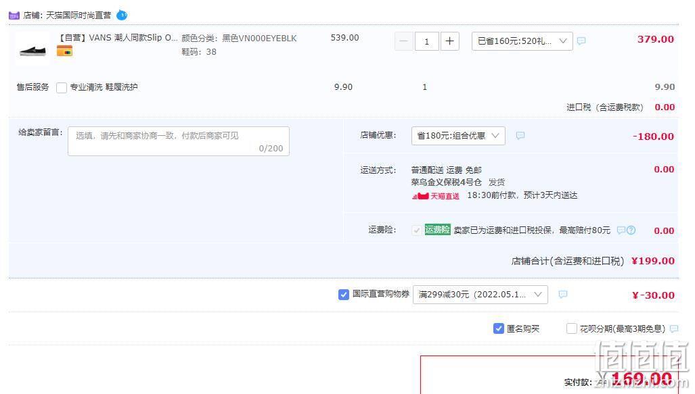
Task: Increase quantity with the plus button
Action: click(449, 41)
